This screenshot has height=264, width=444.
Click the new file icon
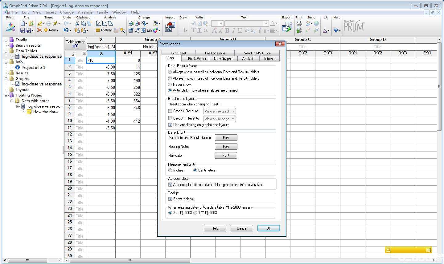pos(23,23)
